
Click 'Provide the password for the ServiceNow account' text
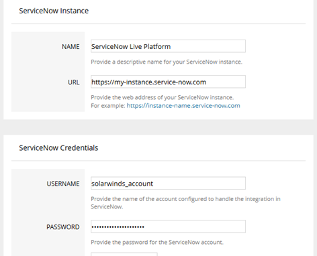tap(157, 243)
